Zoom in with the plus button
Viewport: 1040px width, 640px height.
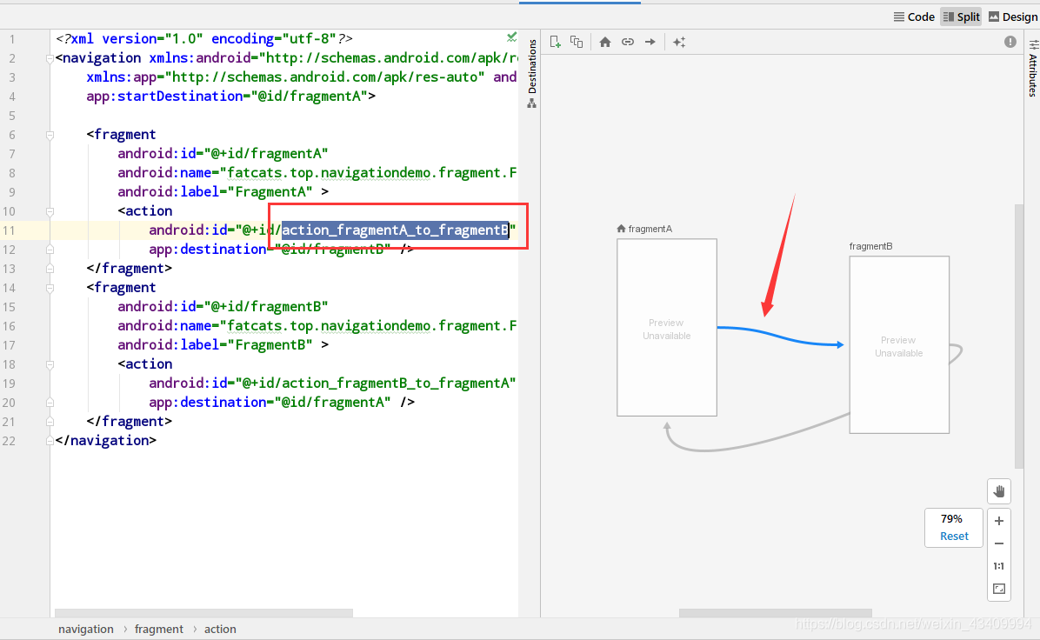(x=999, y=521)
